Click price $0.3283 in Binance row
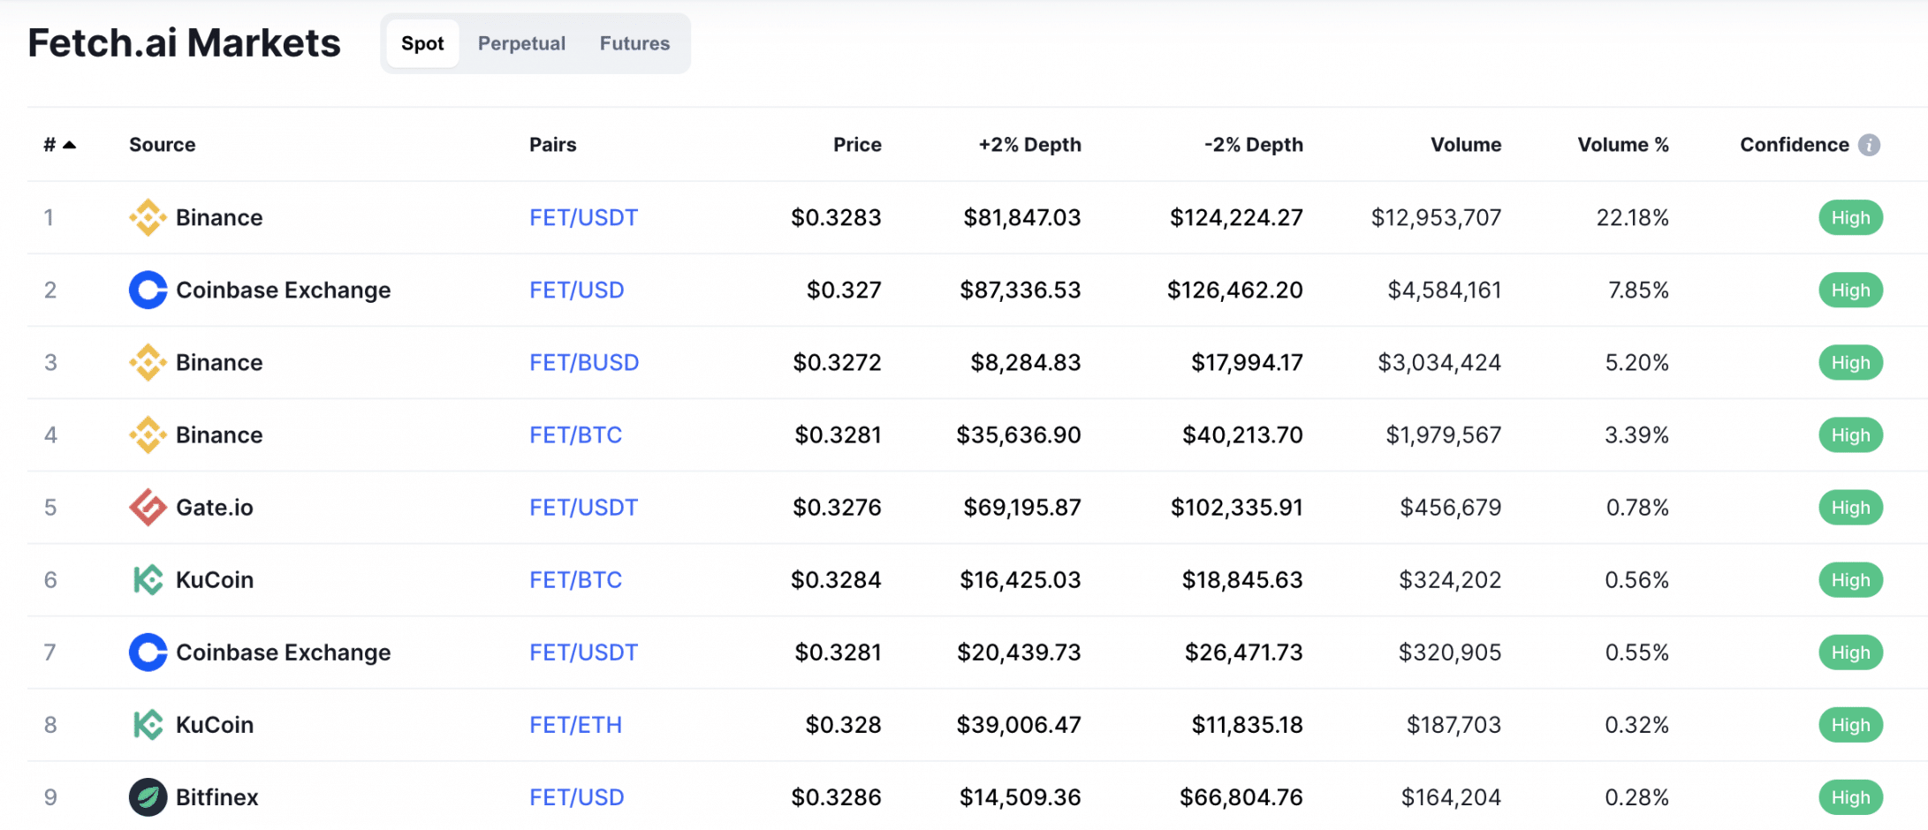The height and width of the screenshot is (830, 1928). [x=836, y=217]
